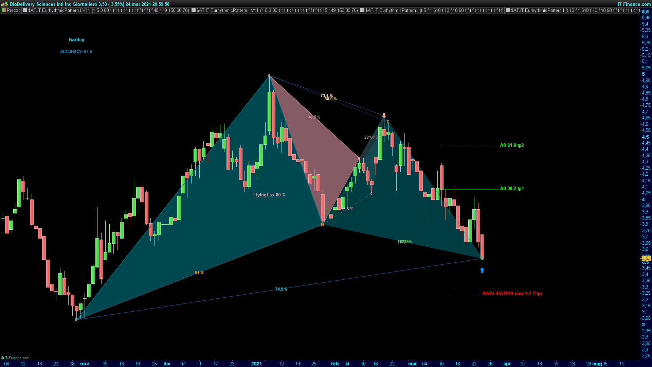This screenshot has width=652, height=367.
Task: Click the orange B point marker
Action: pos(322,225)
